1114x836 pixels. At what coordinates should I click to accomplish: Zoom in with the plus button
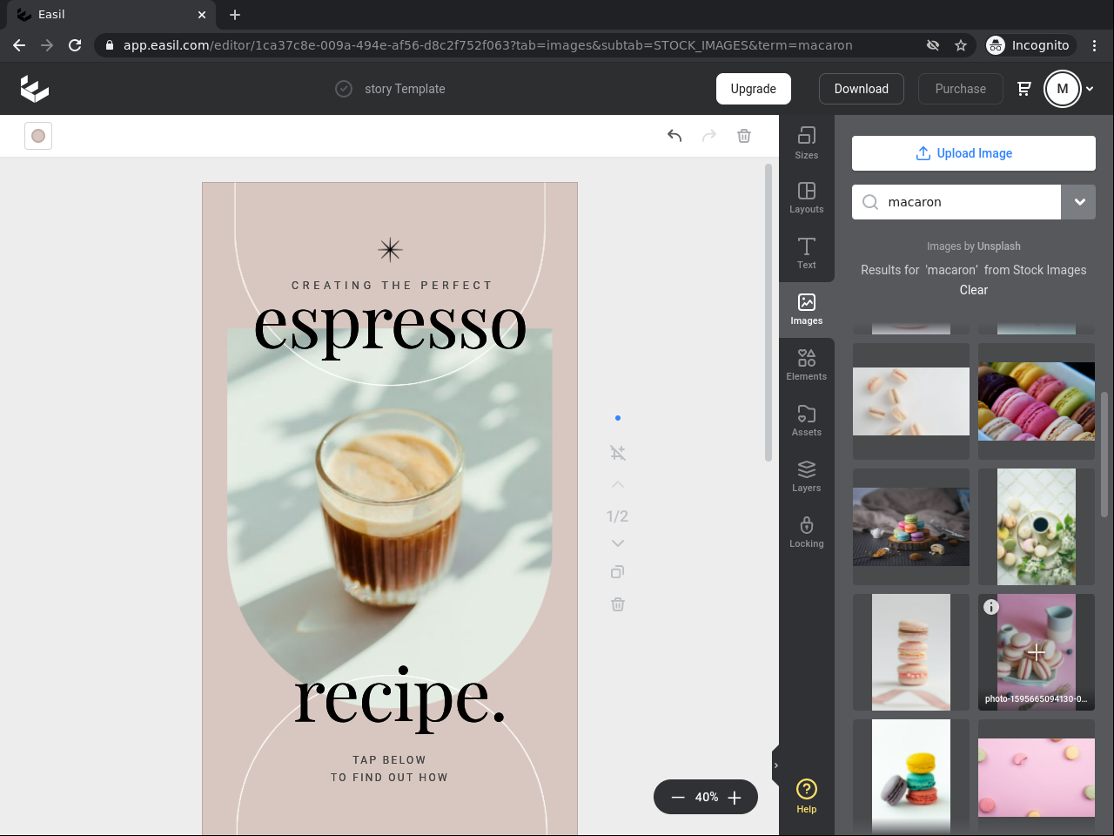[x=735, y=798]
